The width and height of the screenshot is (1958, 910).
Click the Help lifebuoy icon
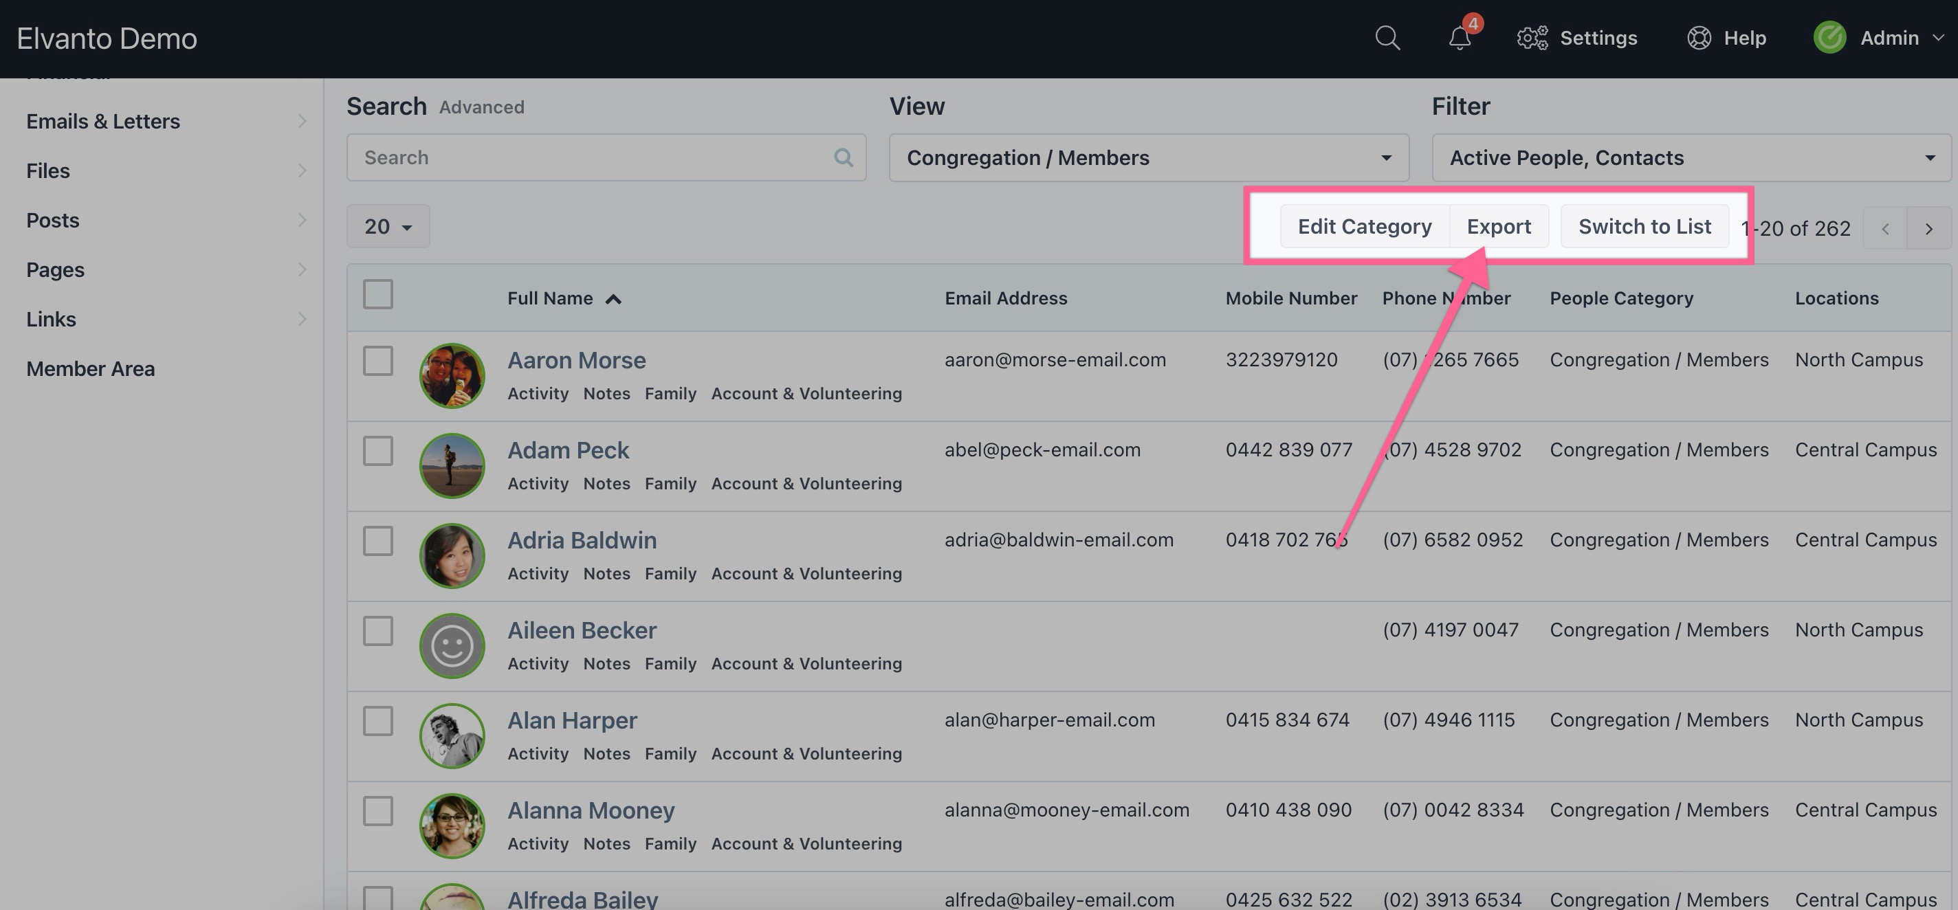1699,38
